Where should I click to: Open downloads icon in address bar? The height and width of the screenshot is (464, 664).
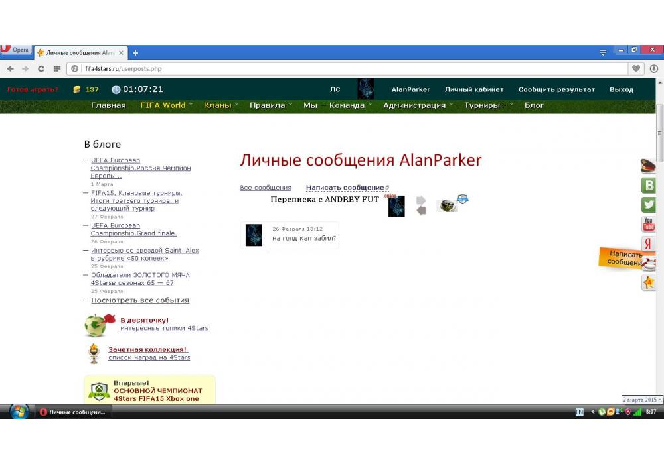(654, 68)
